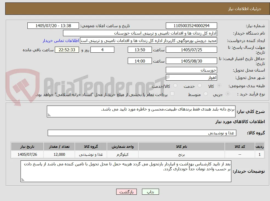Click the buyer notes textarea resize handle
270x201 pixels.
pos(23,180)
